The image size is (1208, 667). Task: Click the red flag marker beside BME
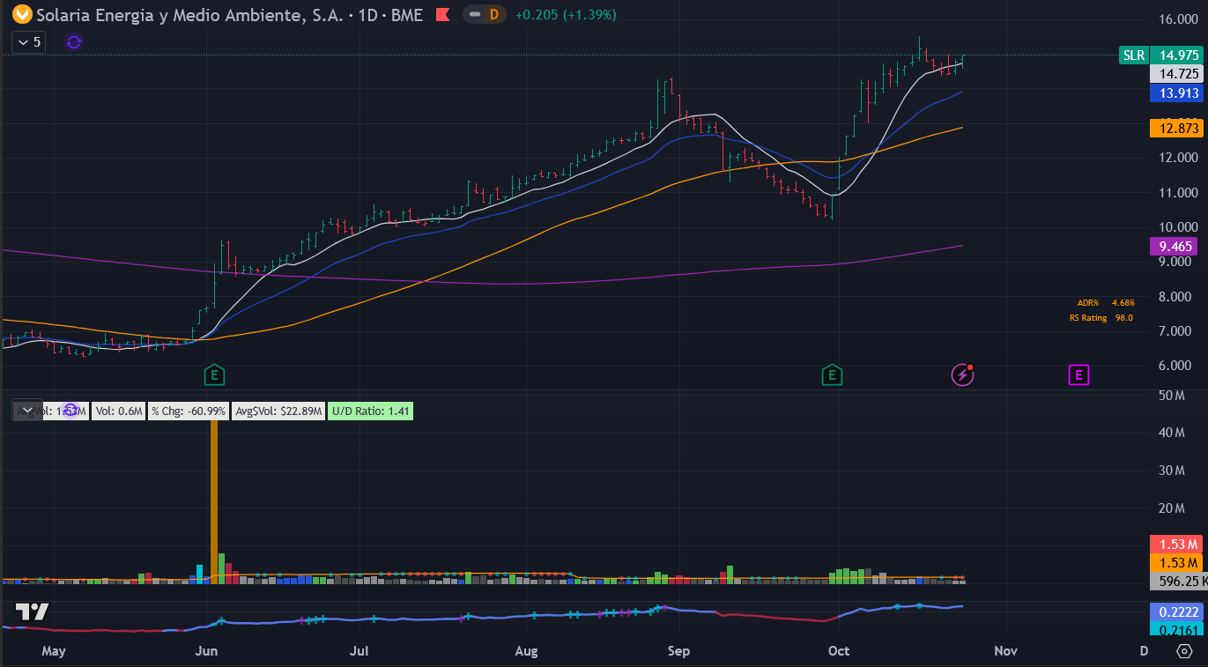pos(443,15)
